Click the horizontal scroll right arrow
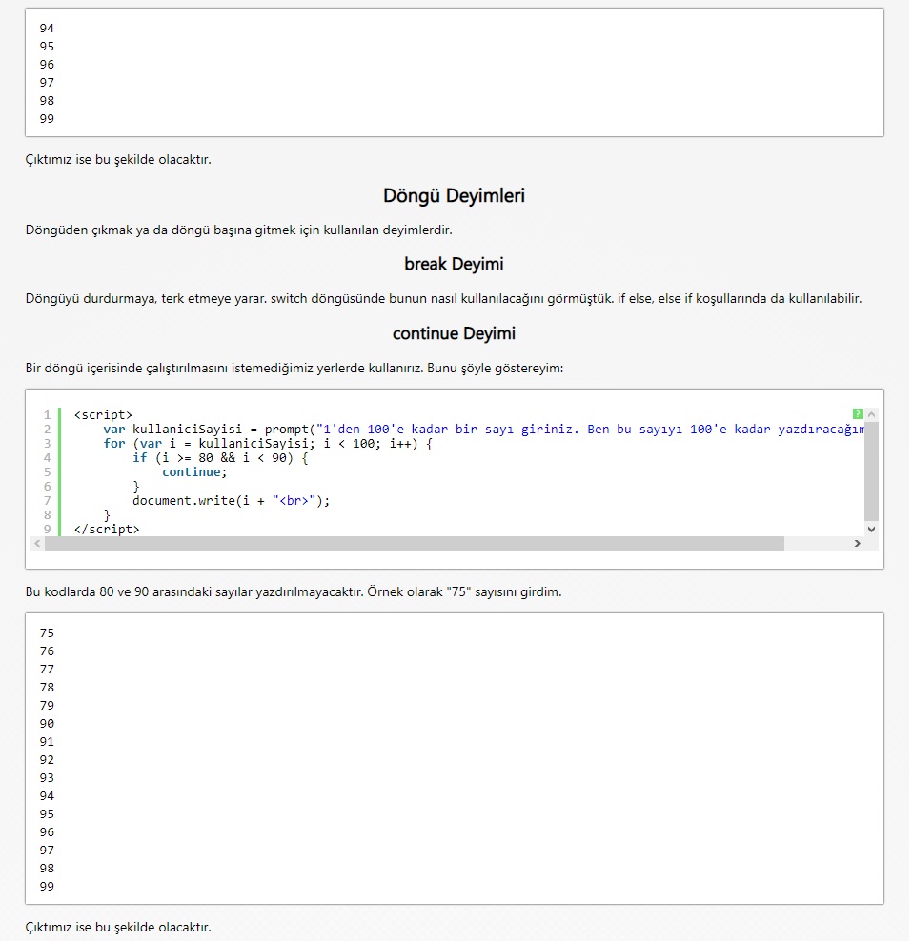This screenshot has width=913, height=941. (857, 543)
